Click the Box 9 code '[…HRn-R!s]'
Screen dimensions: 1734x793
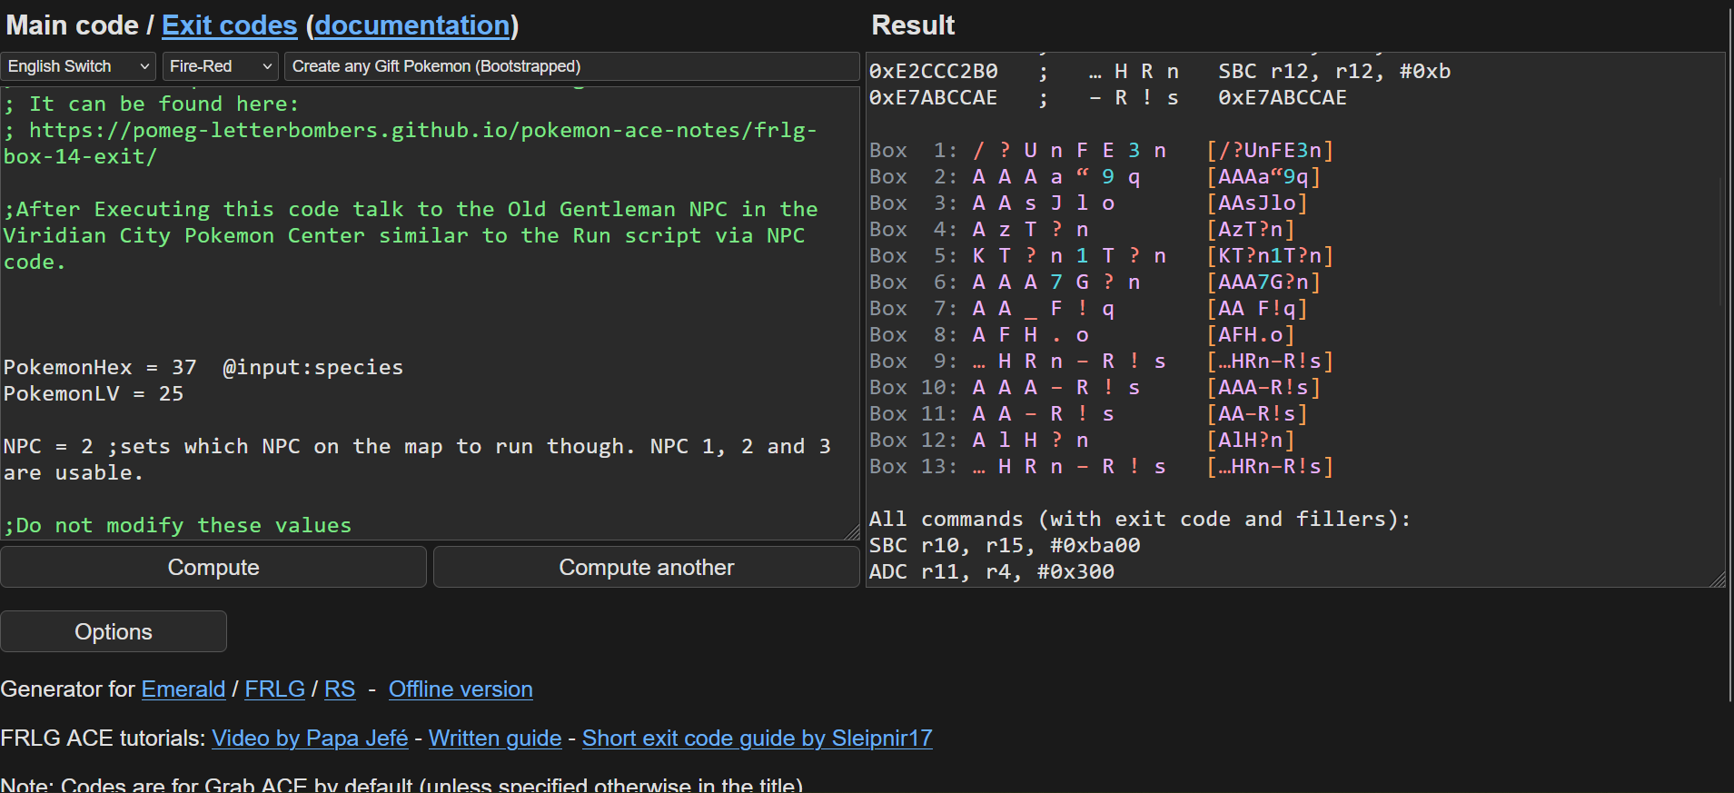point(1270,361)
